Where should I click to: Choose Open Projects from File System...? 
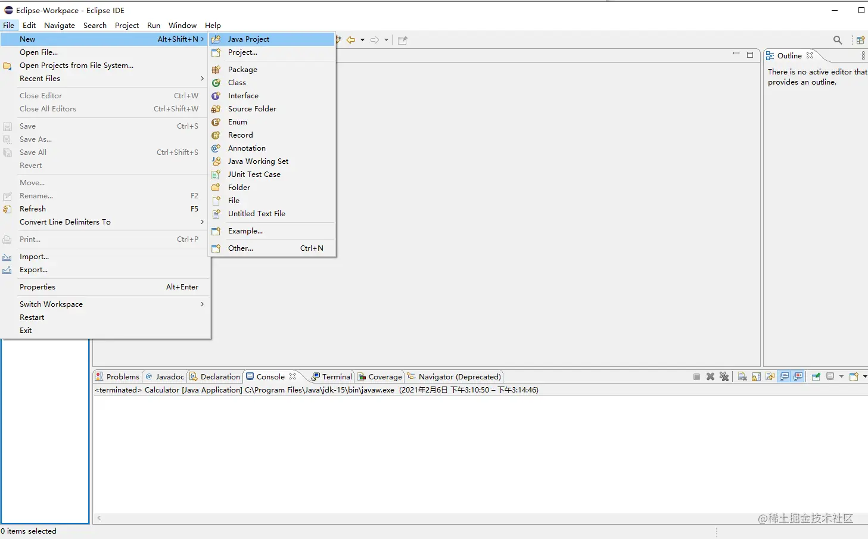click(x=105, y=65)
